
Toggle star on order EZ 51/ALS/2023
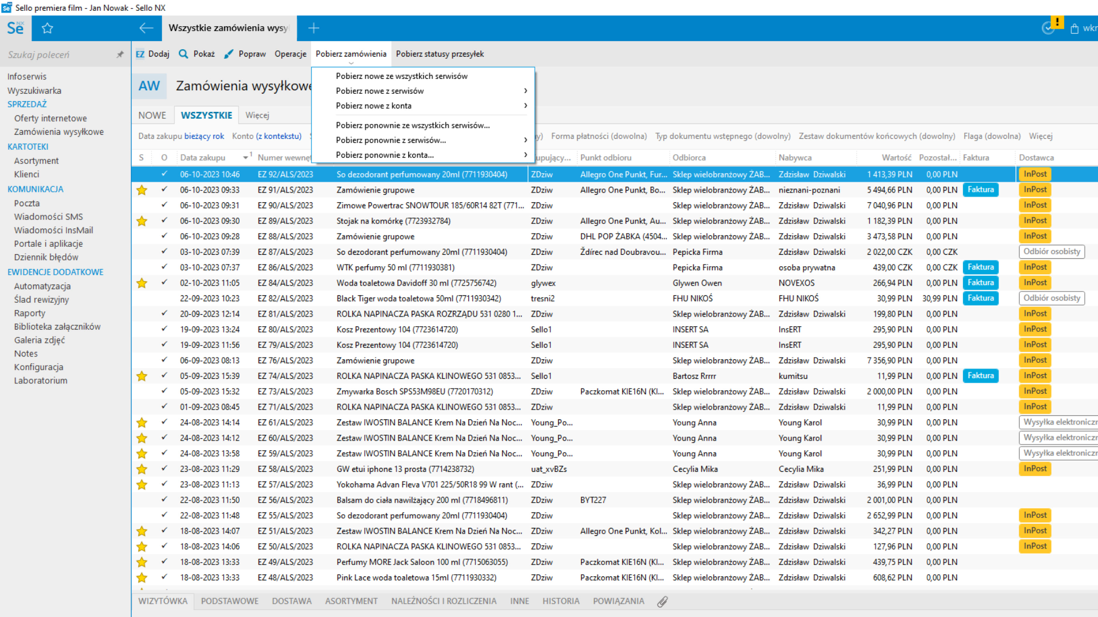click(142, 531)
